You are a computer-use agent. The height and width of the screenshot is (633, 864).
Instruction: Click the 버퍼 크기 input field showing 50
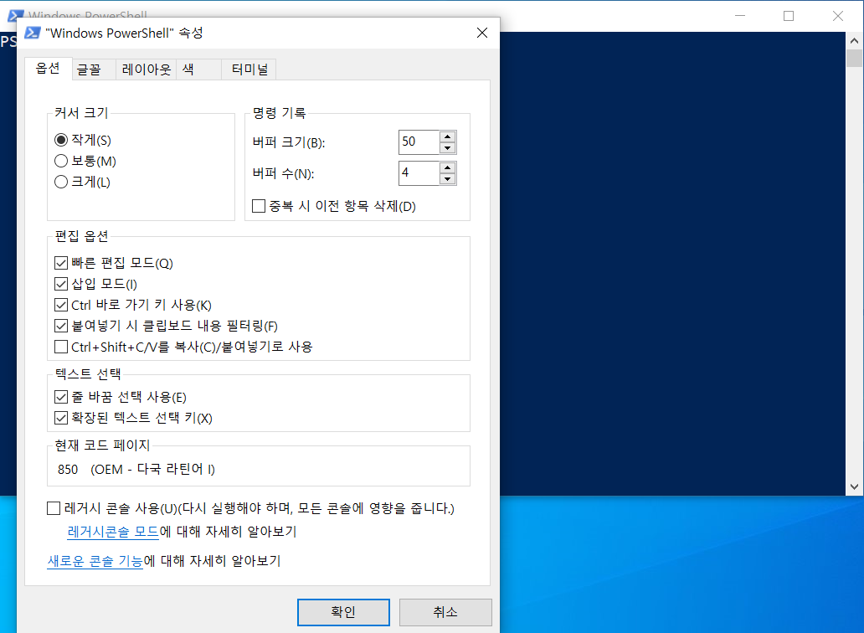(x=419, y=142)
